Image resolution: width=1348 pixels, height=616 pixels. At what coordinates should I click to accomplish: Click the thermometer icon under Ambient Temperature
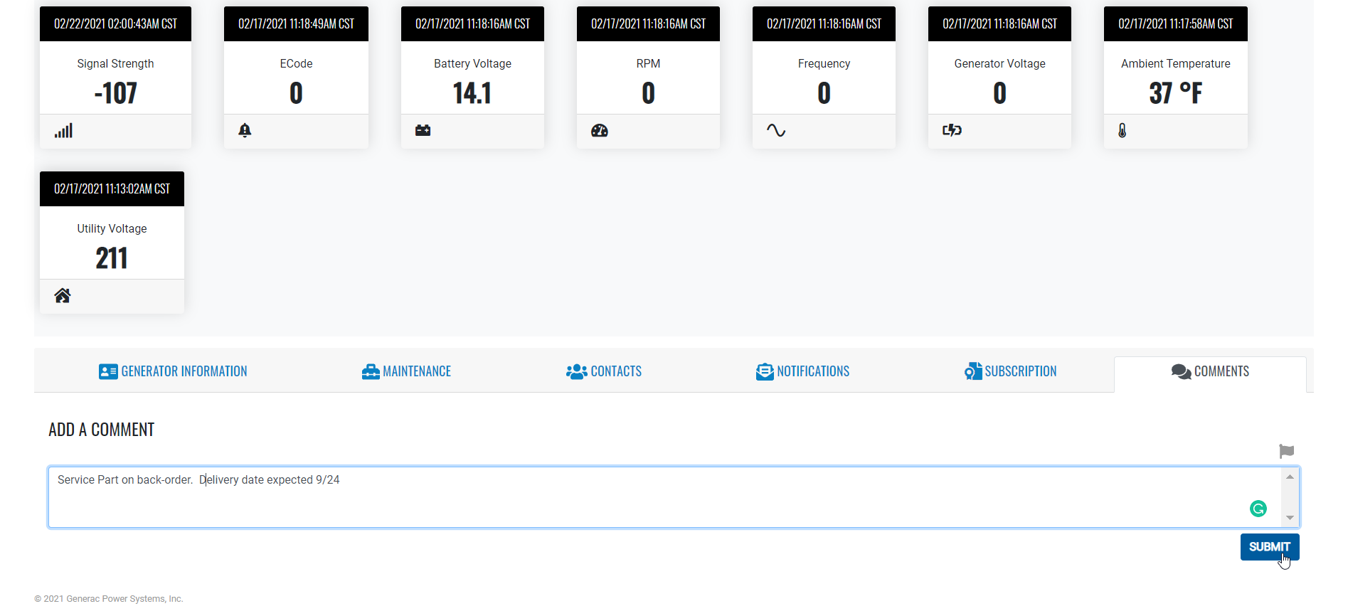(x=1123, y=130)
